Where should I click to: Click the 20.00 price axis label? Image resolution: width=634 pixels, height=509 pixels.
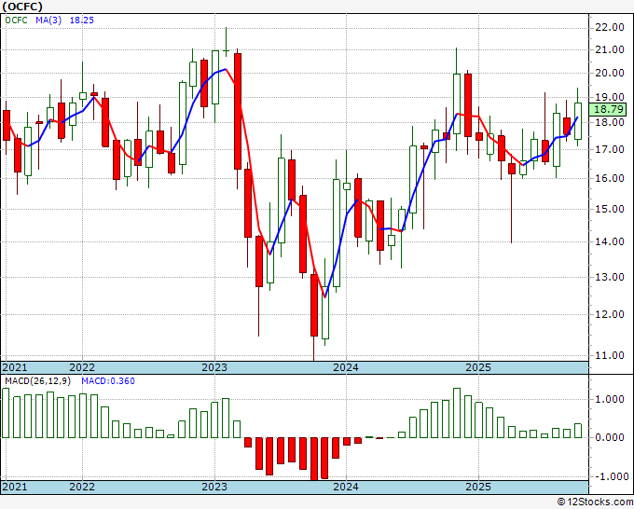tap(610, 73)
